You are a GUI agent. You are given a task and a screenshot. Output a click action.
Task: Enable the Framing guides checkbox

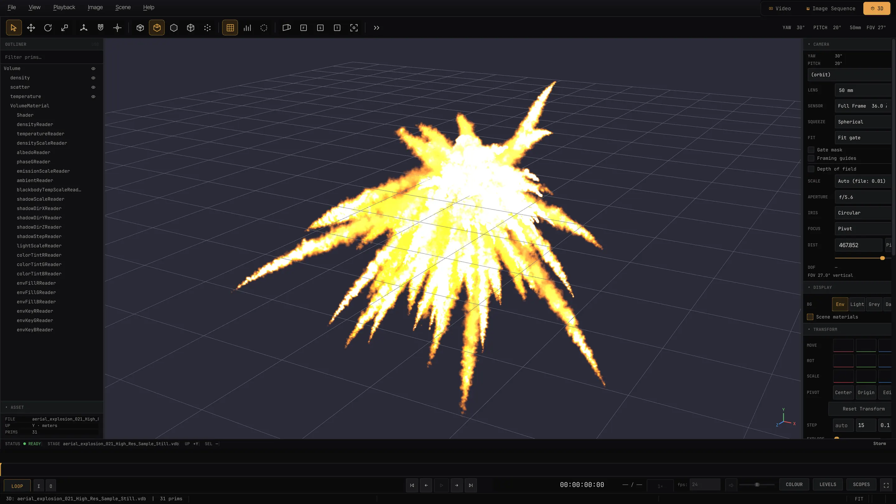coord(811,158)
